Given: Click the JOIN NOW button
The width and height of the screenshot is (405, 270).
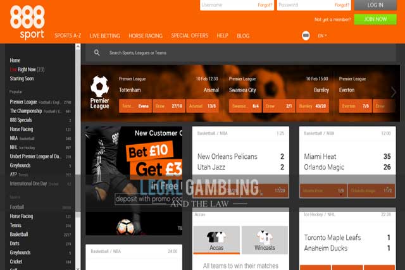Looking at the screenshot, I should click(375, 20).
